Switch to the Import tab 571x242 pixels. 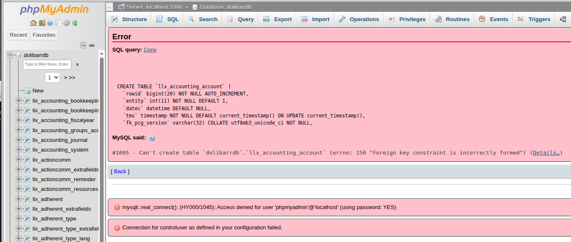[x=315, y=19]
